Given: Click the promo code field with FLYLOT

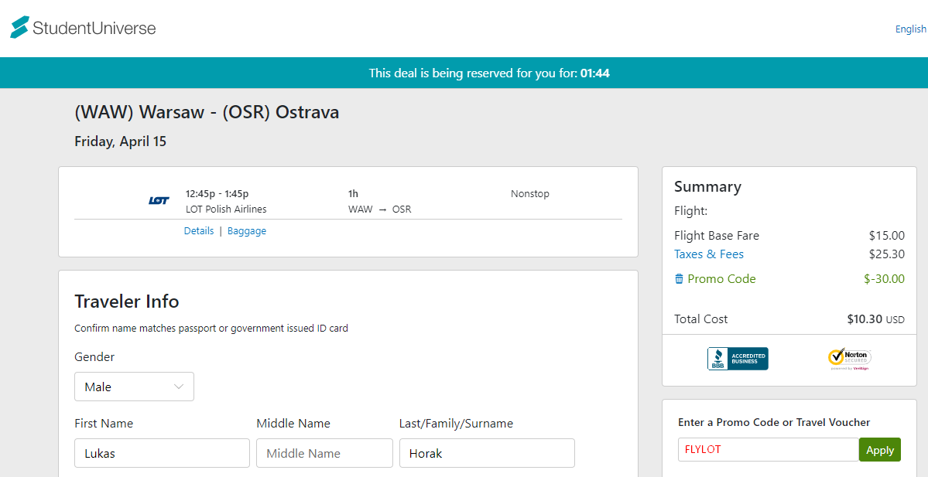Looking at the screenshot, I should 769,450.
